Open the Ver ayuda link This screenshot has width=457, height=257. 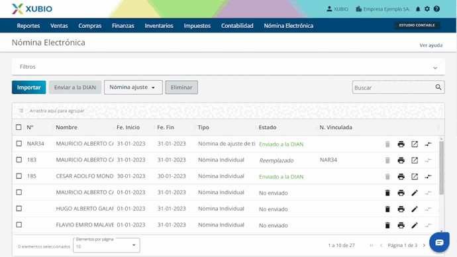[x=431, y=45]
